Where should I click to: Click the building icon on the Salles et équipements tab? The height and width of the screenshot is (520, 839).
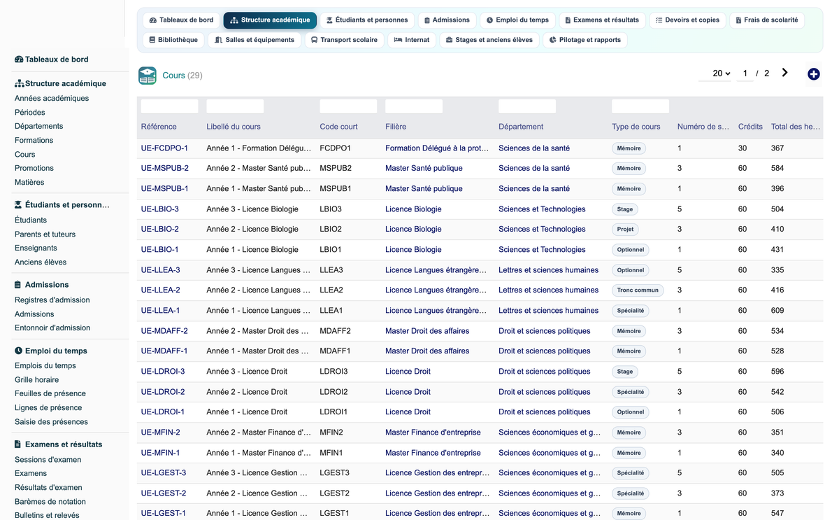[x=219, y=40]
